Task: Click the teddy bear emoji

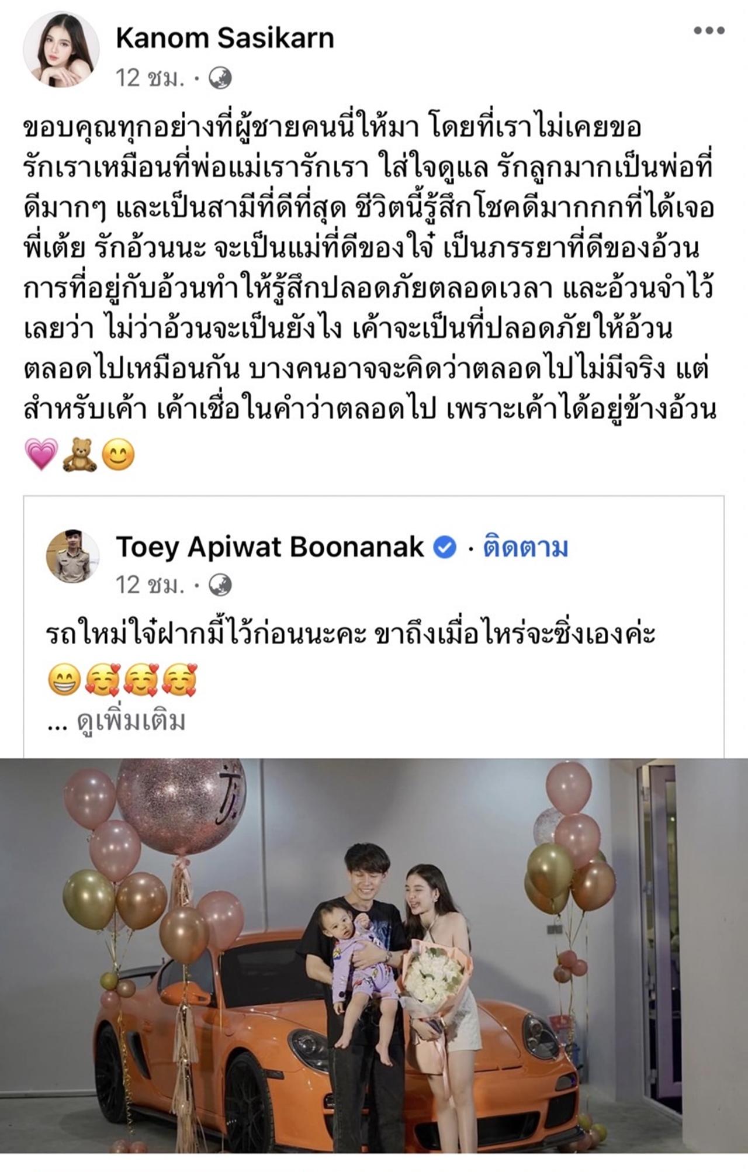Action: [80, 455]
